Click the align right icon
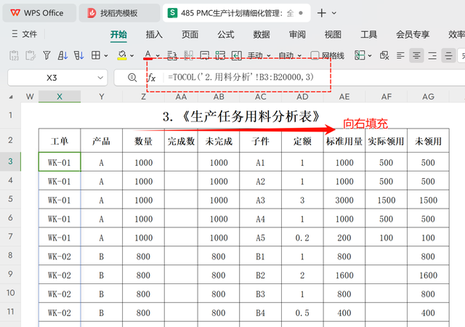Image resolution: width=465 pixels, height=327 pixels. (x=432, y=55)
